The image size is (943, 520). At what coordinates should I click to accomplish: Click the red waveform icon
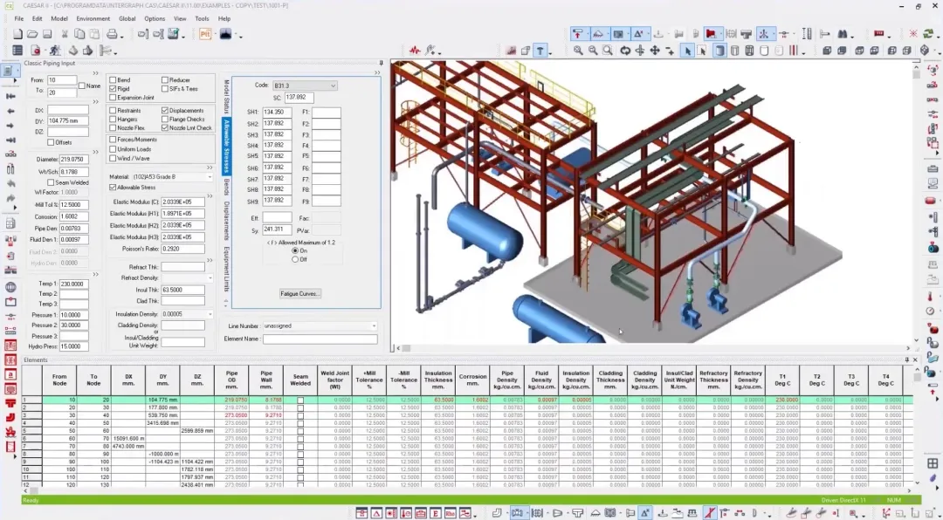pos(415,51)
